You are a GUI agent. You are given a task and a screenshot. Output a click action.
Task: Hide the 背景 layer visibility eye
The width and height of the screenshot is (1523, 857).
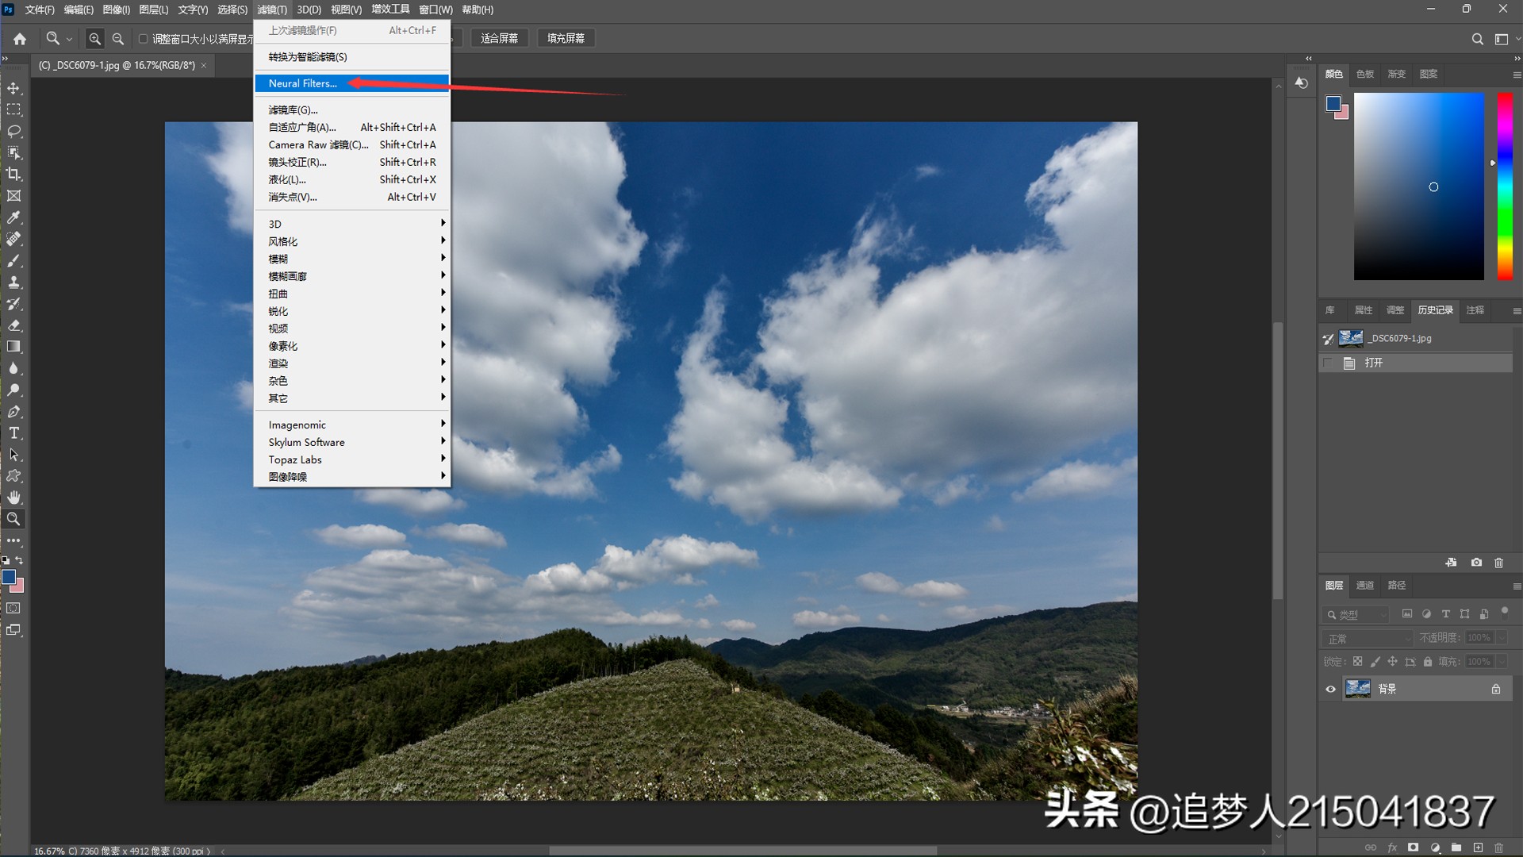[1330, 689]
